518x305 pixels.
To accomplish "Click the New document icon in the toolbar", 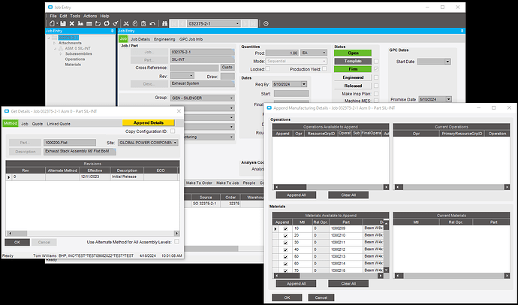I will click(x=53, y=24).
